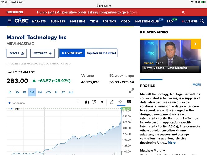Select the 1D chart range
The image size is (207, 155).
coord(10,92)
